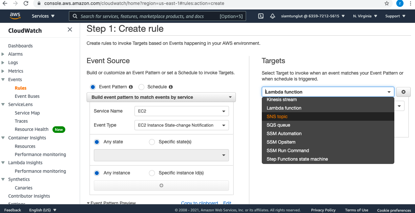Choose Kinesis stream from target list
Viewport: 415px width, 213px height.
click(x=328, y=99)
